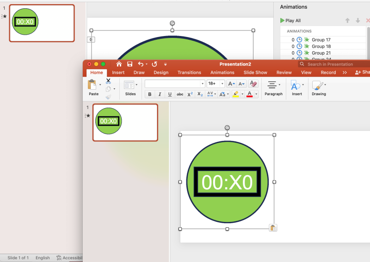
Task: Activate the Format Painter brush
Action: [x=108, y=97]
